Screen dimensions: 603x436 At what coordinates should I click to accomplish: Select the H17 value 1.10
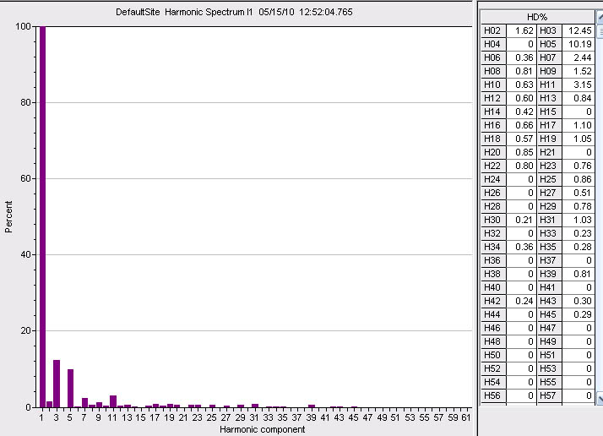click(x=578, y=125)
